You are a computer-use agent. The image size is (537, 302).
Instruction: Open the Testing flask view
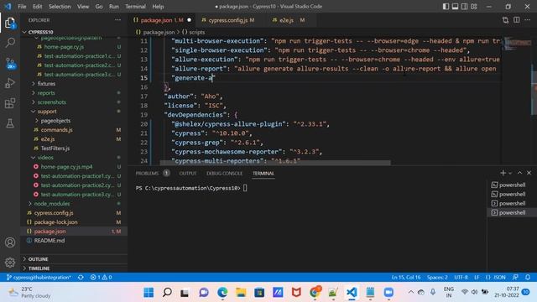10,123
